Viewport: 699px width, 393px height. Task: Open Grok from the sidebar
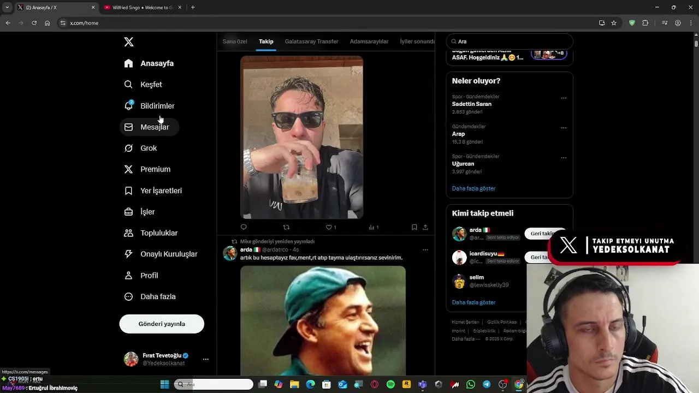(140, 148)
